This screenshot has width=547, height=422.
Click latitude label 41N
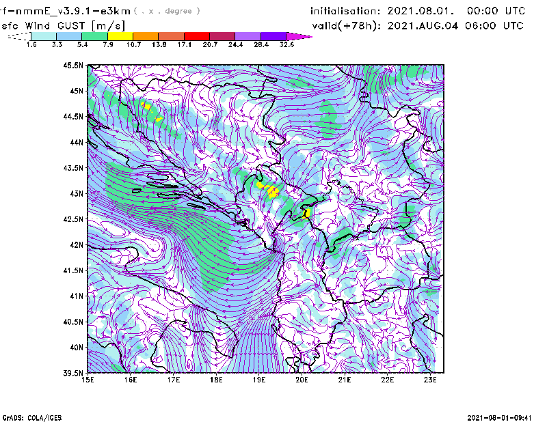click(77, 296)
